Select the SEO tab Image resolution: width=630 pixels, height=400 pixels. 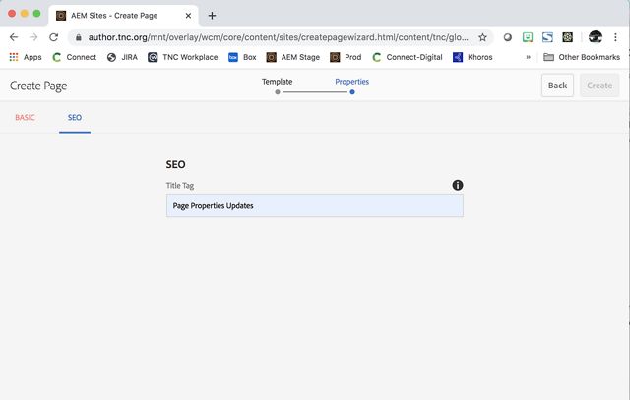pos(75,118)
